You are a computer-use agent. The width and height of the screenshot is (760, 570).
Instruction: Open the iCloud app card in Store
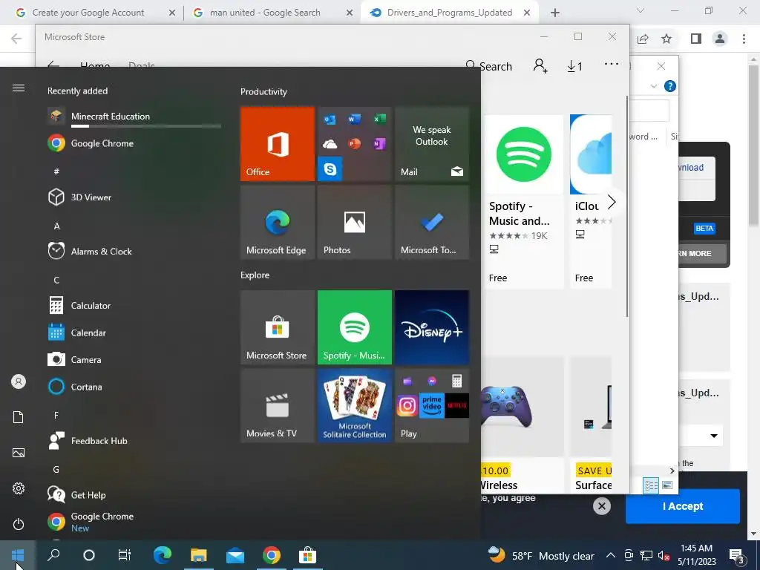pyautogui.click(x=591, y=201)
